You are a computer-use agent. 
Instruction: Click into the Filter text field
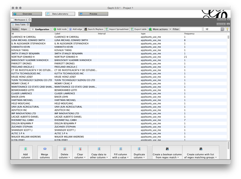[x=191, y=29]
